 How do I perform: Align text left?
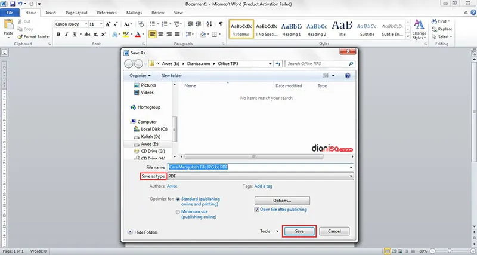coord(153,35)
